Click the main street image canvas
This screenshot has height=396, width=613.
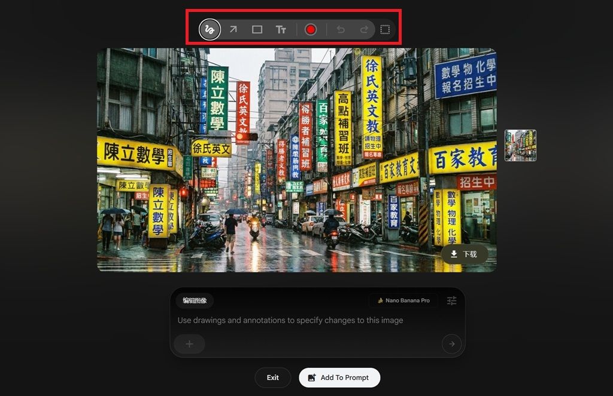point(297,160)
